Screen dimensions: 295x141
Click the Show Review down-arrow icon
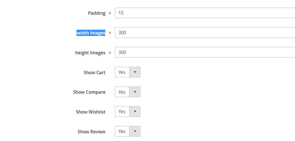tap(135, 131)
